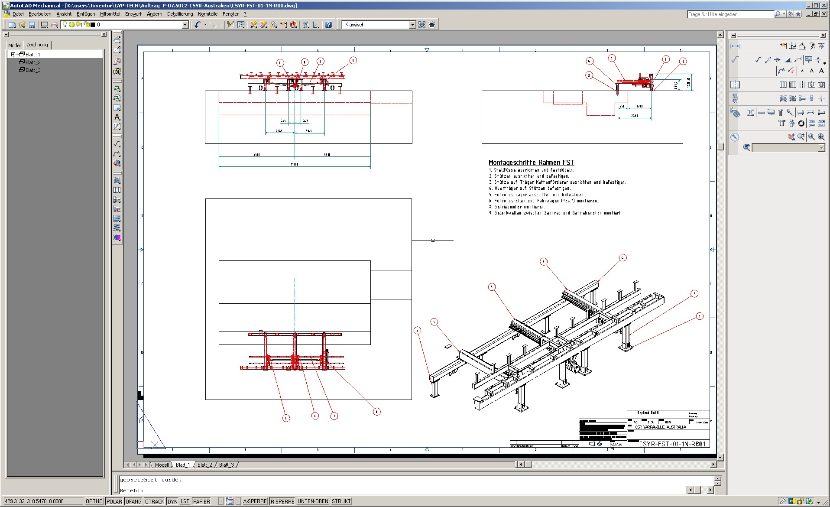Click STRUKT status bar button
830x507 pixels.
click(x=341, y=501)
